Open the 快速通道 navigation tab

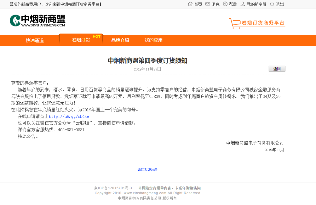[x=35, y=40]
